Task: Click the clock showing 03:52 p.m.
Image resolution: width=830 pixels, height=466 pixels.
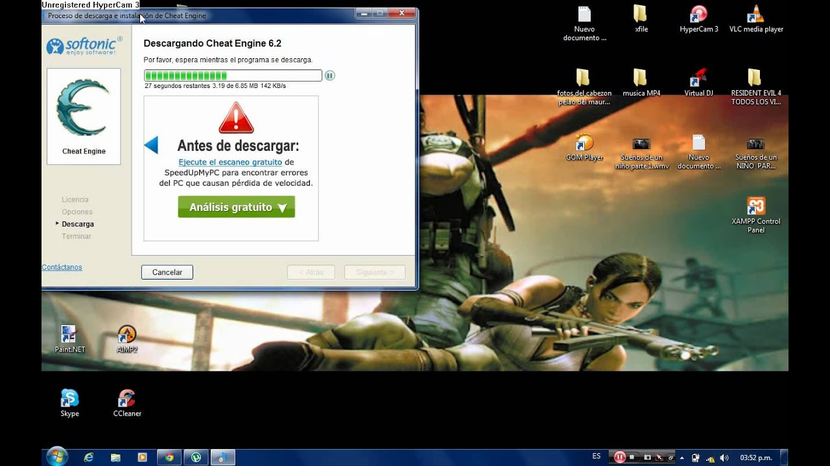Action: point(756,458)
